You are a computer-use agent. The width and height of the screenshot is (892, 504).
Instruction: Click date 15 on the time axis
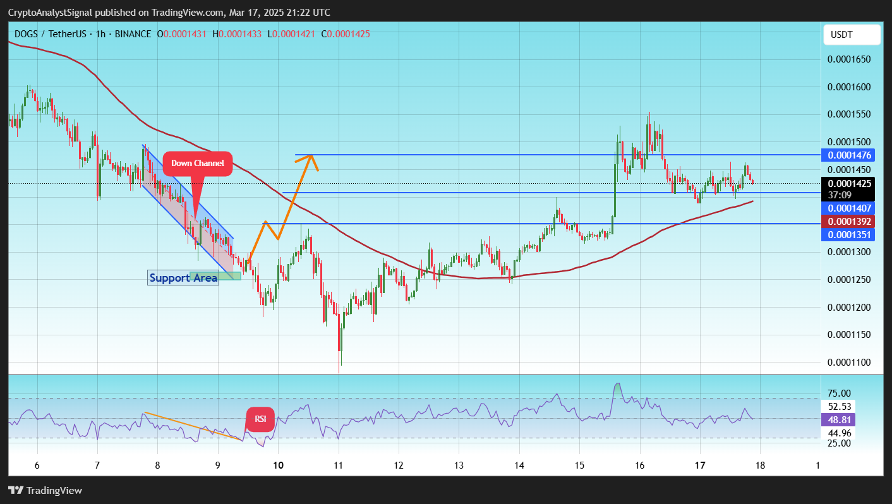pyautogui.click(x=579, y=465)
